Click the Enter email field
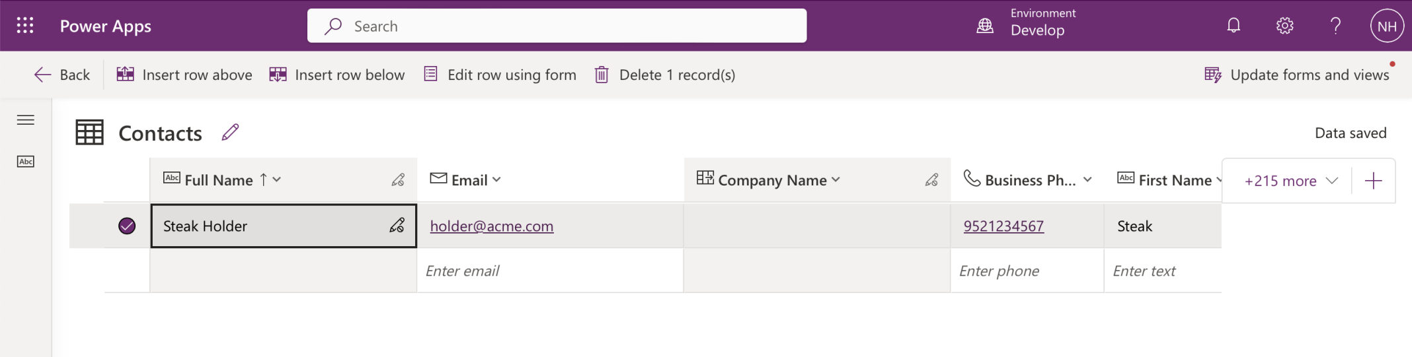Screen dimensions: 1412x357 (x=549, y=271)
